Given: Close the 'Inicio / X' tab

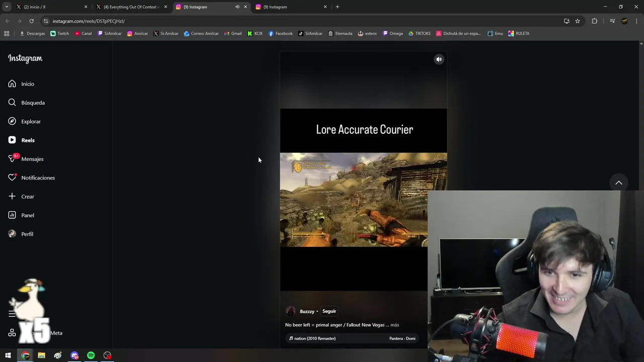Looking at the screenshot, I should pyautogui.click(x=86, y=7).
